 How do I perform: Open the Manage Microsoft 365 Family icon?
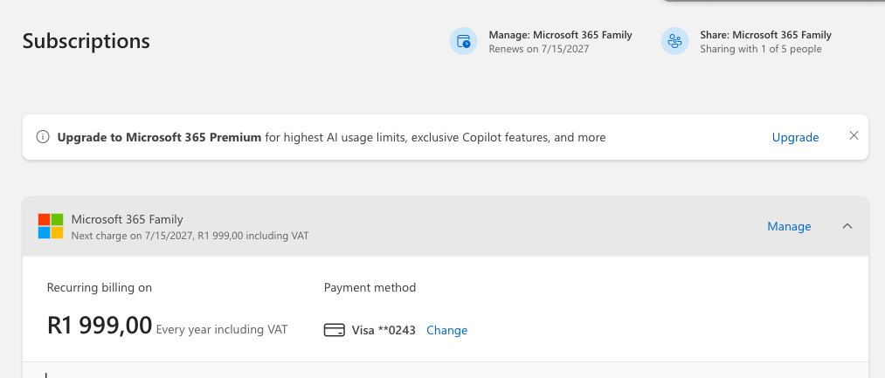tap(463, 41)
